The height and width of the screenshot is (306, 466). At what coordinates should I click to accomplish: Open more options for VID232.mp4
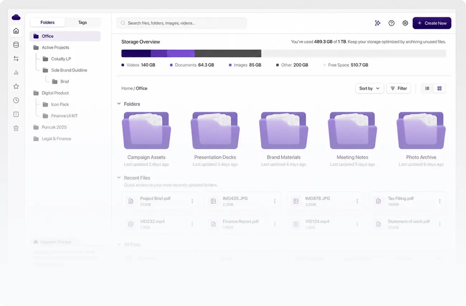pyautogui.click(x=192, y=224)
